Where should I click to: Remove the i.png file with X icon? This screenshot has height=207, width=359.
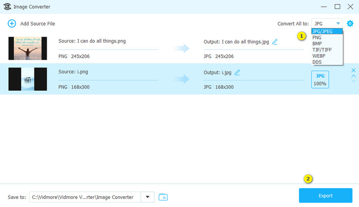353,70
